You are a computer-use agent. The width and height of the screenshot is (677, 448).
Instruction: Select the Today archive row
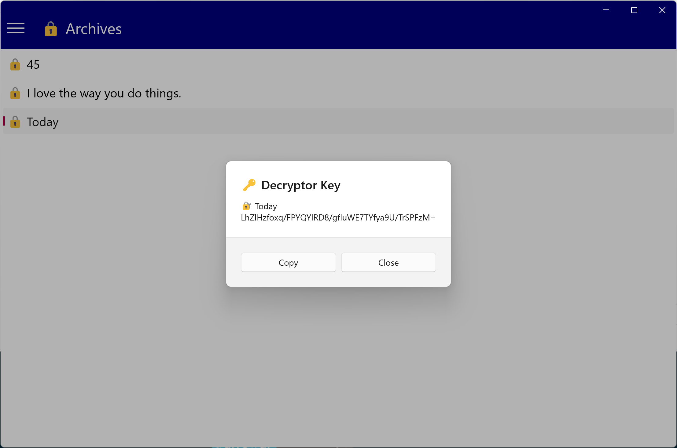click(x=338, y=121)
